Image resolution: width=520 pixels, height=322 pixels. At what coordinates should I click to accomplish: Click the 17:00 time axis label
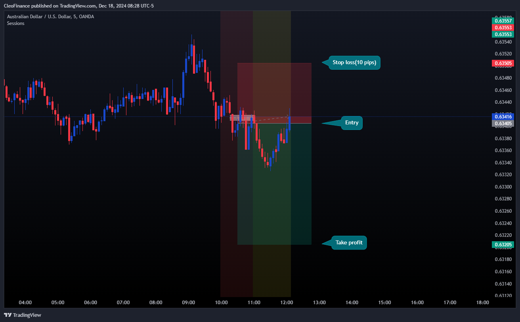point(450,303)
